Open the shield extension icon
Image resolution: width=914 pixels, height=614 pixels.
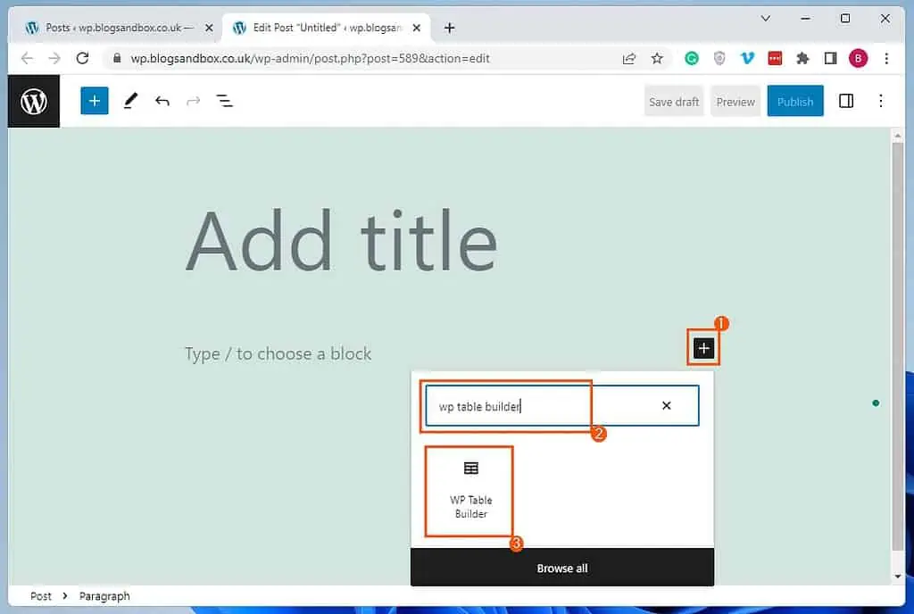[x=719, y=58]
